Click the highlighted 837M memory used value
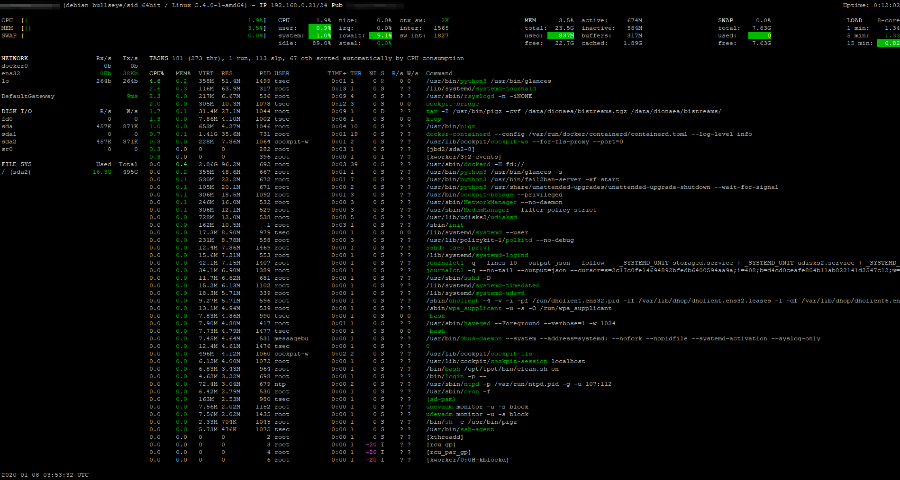This screenshot has height=480, width=900. coord(561,36)
